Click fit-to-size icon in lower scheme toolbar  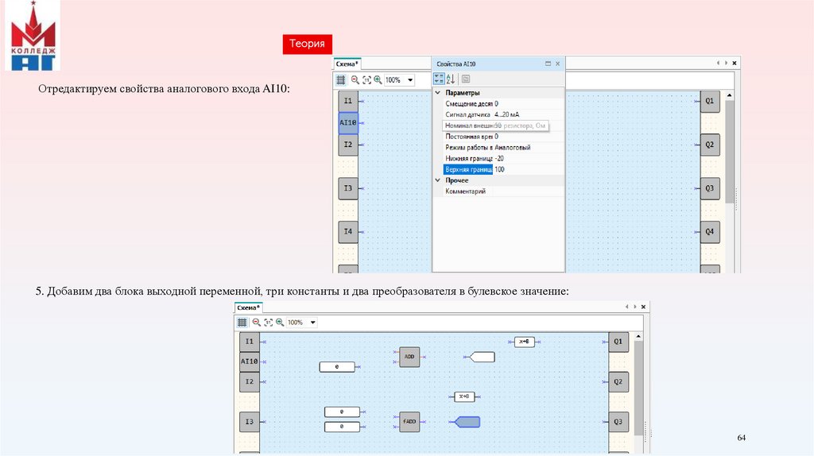[x=268, y=323]
